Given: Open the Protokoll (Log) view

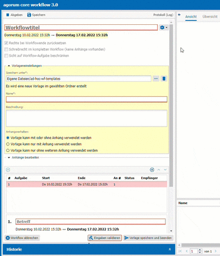Looking at the screenshot, I should [x=163, y=15].
